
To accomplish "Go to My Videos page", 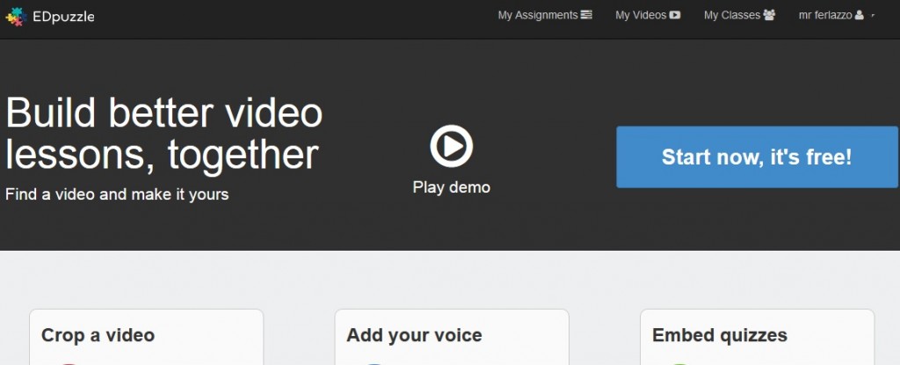I will 648,16.
